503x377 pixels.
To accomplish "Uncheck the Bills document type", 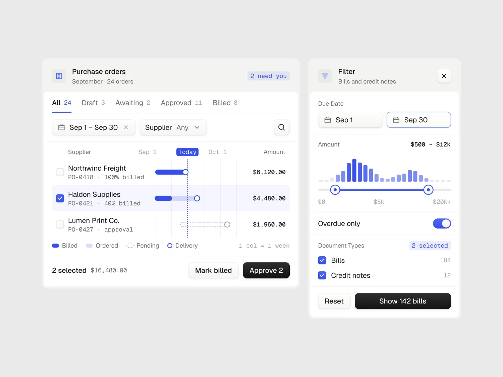I will 322,260.
